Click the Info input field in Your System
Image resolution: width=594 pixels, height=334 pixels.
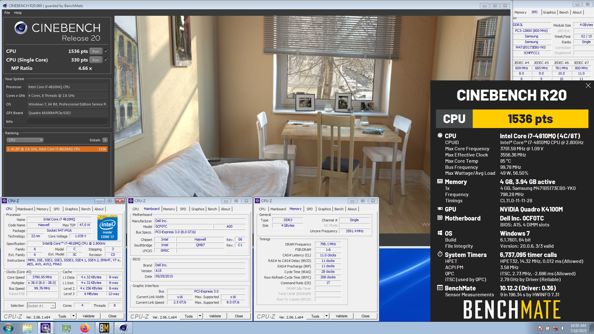point(67,122)
